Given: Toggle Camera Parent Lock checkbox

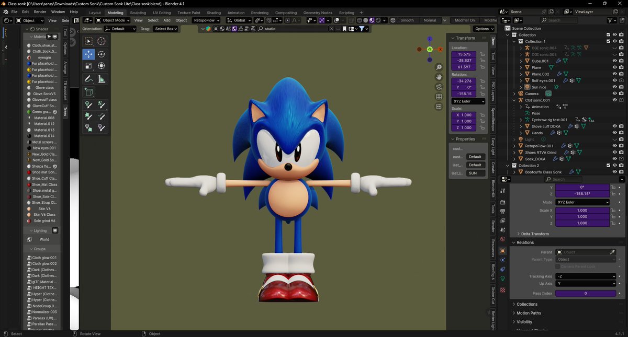Looking at the screenshot, I should pyautogui.click(x=557, y=266).
